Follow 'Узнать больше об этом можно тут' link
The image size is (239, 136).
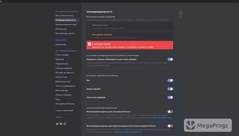[x=128, y=132]
